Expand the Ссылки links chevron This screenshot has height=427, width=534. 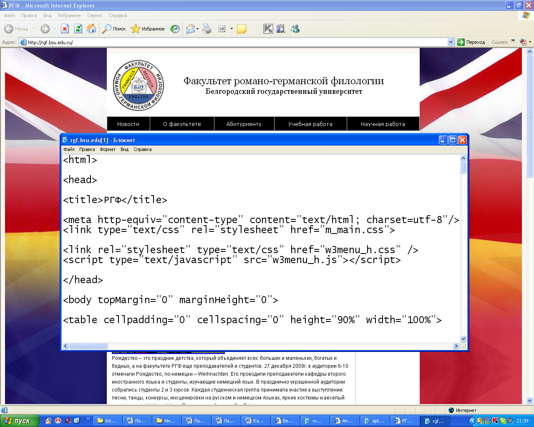(513, 41)
